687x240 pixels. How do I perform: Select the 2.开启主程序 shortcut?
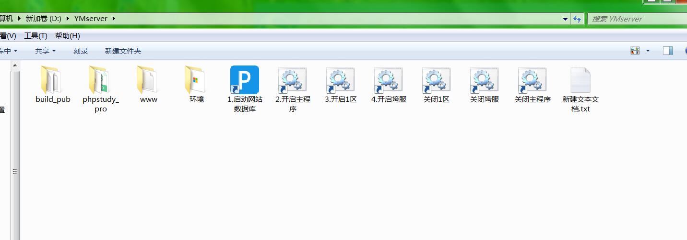293,80
